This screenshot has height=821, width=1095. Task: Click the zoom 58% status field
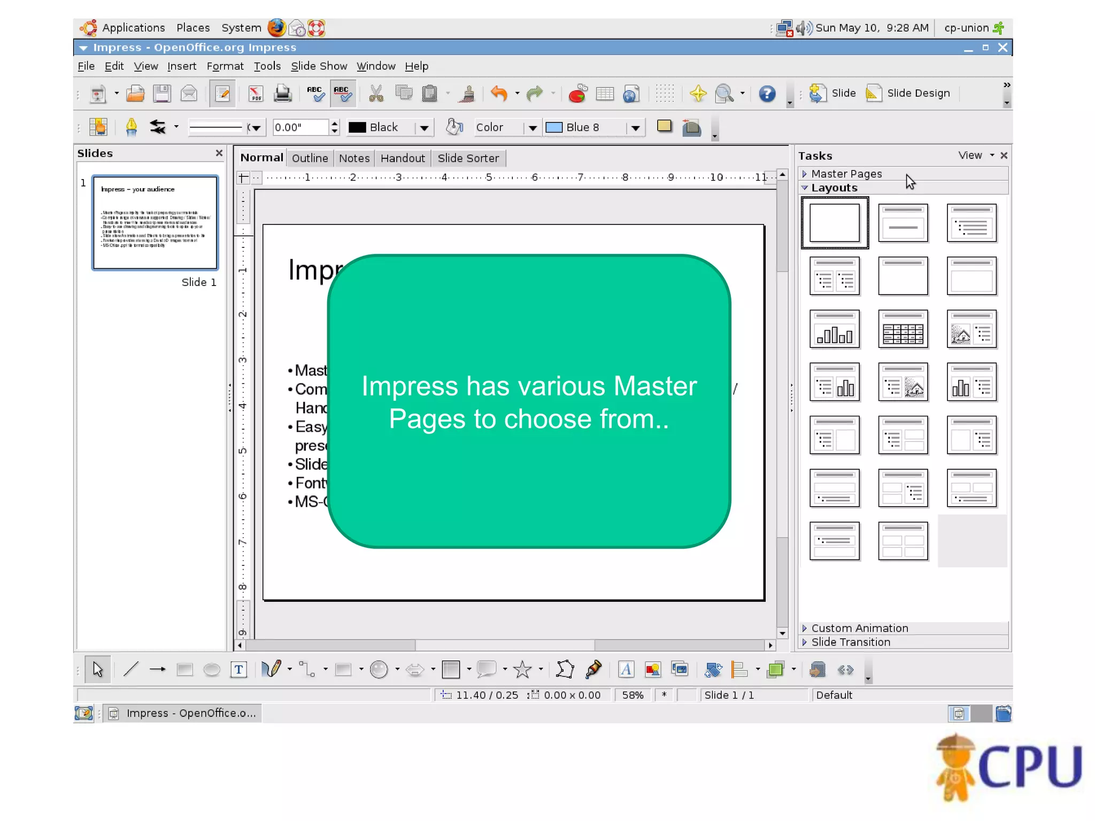(633, 695)
